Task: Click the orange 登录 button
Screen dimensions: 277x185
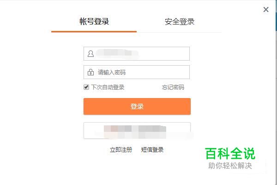Action: [137, 106]
